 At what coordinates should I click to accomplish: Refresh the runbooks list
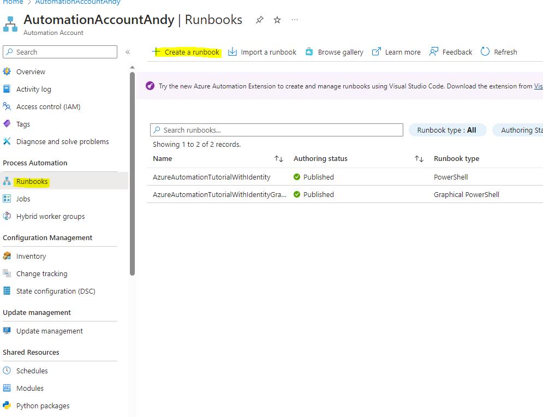tap(499, 52)
